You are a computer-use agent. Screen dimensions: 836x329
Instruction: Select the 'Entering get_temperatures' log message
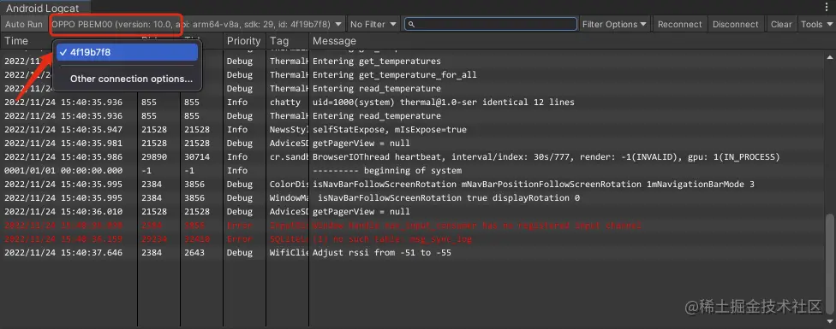376,62
